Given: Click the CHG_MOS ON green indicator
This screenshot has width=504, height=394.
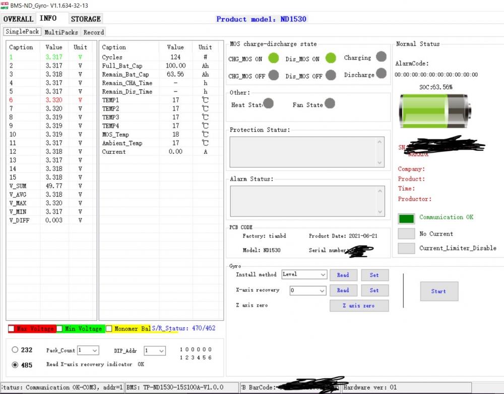Looking at the screenshot, I should tap(274, 58).
